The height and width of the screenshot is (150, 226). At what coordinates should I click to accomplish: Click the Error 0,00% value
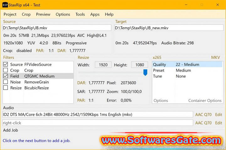click(x=126, y=100)
